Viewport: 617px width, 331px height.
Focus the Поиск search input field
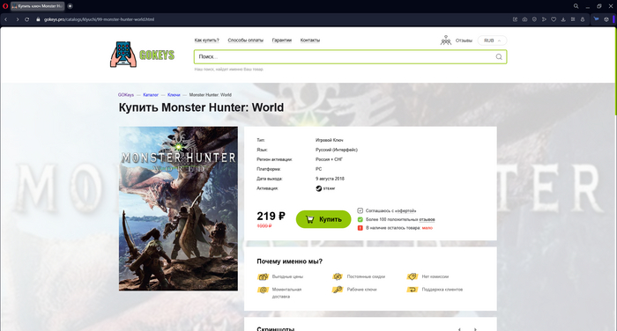(x=345, y=57)
